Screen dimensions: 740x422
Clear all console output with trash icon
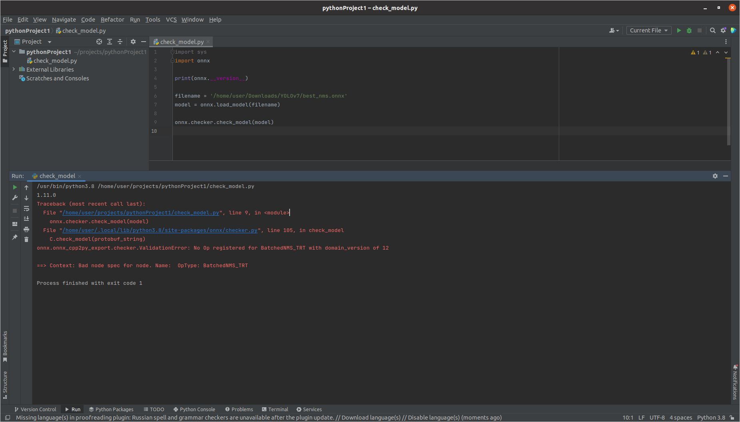(26, 239)
